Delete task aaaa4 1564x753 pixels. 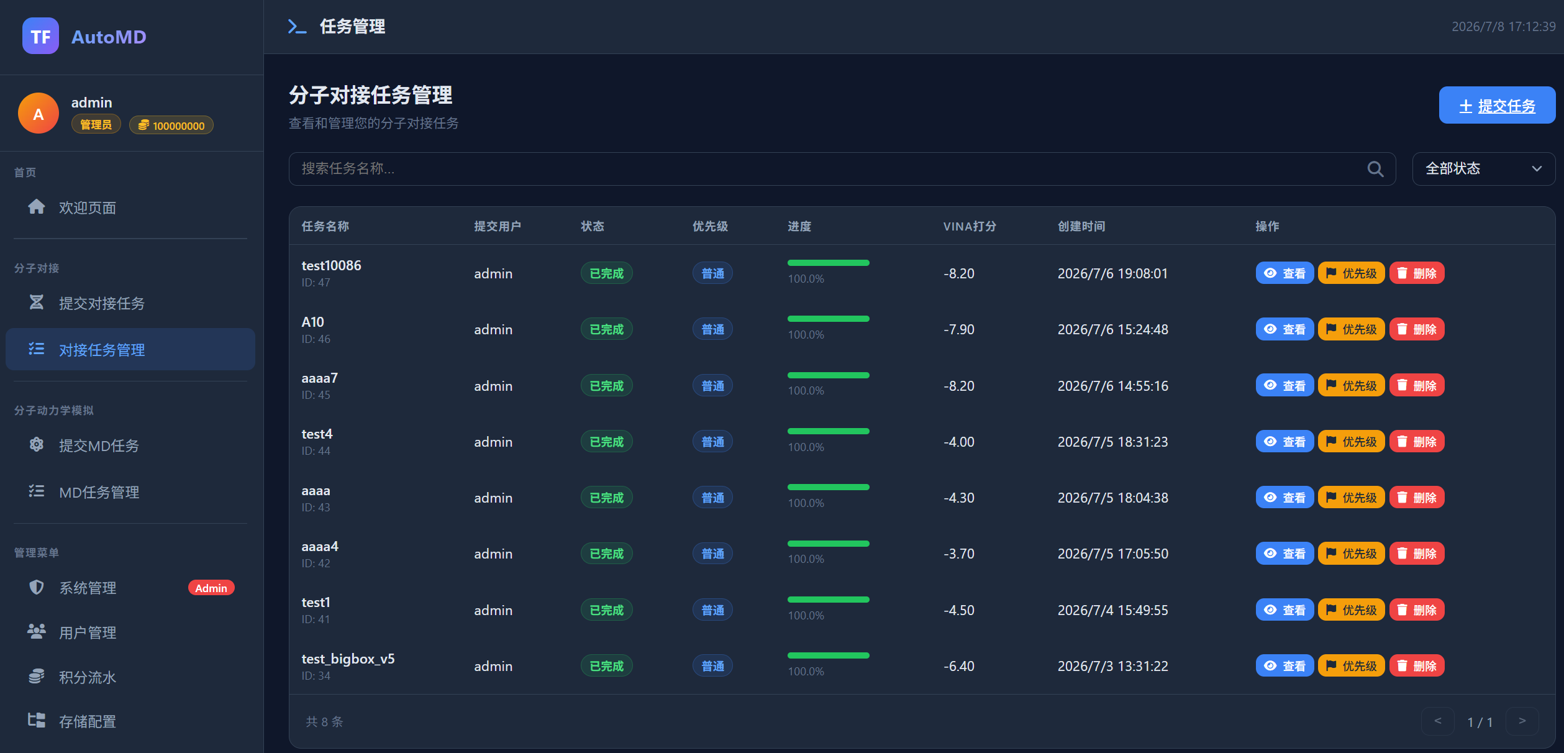pos(1417,553)
